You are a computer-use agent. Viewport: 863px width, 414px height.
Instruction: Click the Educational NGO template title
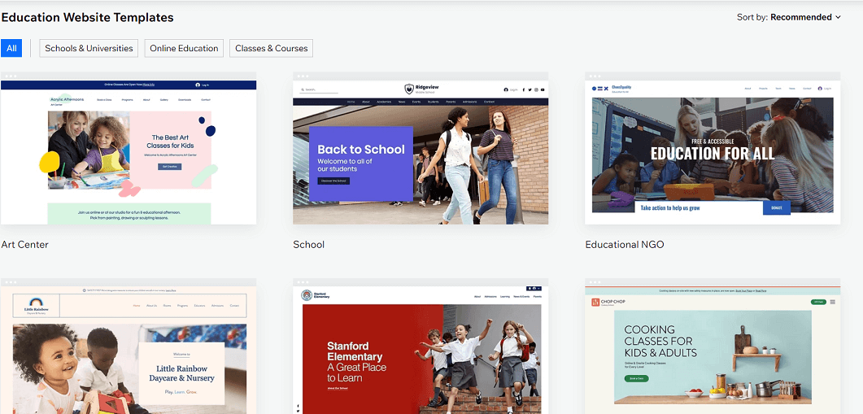[x=625, y=245]
